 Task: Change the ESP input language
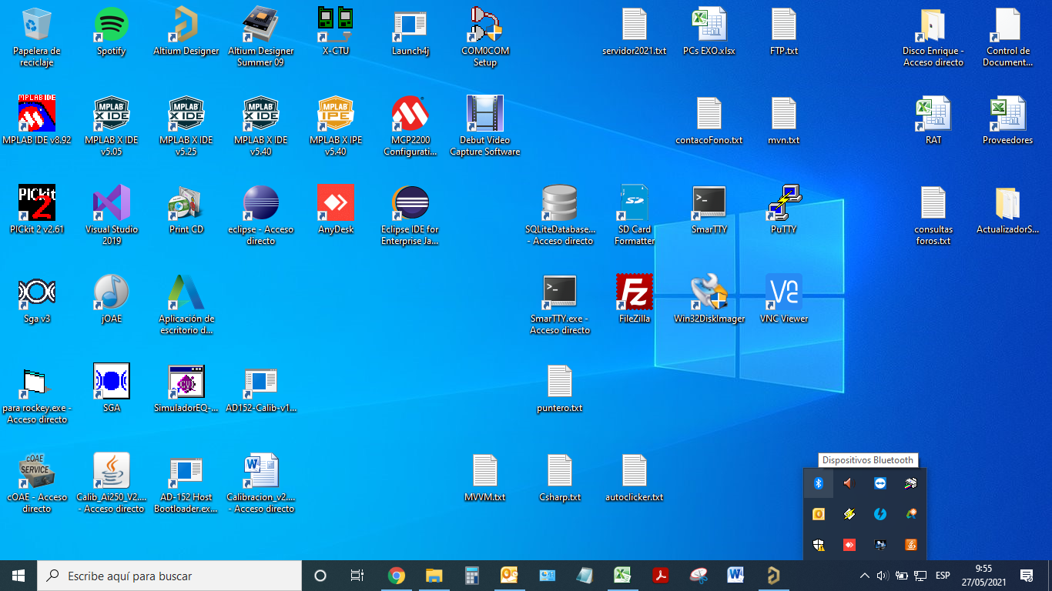pyautogui.click(x=943, y=576)
